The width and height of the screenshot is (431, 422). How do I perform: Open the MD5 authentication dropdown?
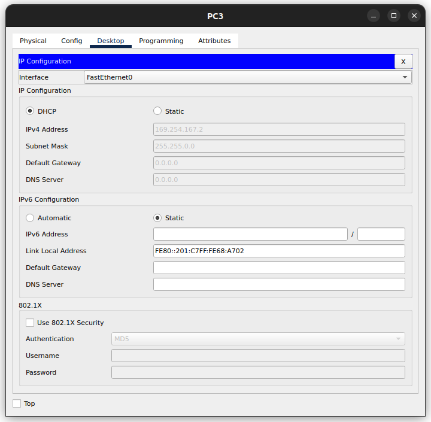tap(258, 339)
